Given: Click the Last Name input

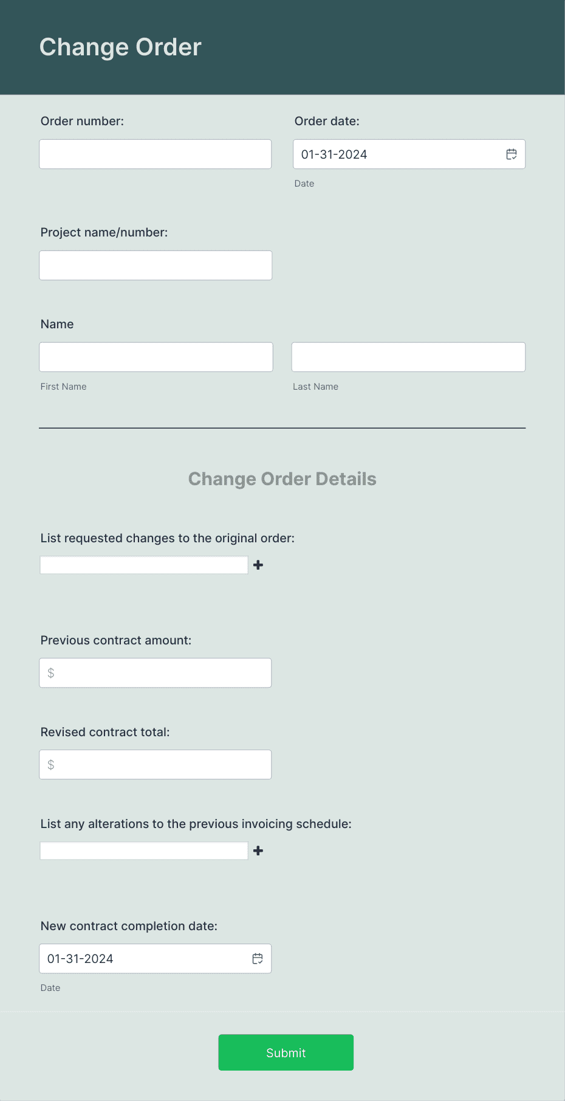Looking at the screenshot, I should click(x=408, y=356).
